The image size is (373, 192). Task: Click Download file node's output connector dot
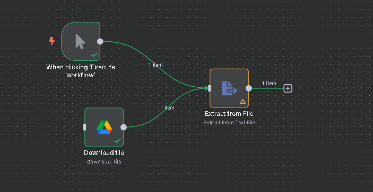point(124,127)
